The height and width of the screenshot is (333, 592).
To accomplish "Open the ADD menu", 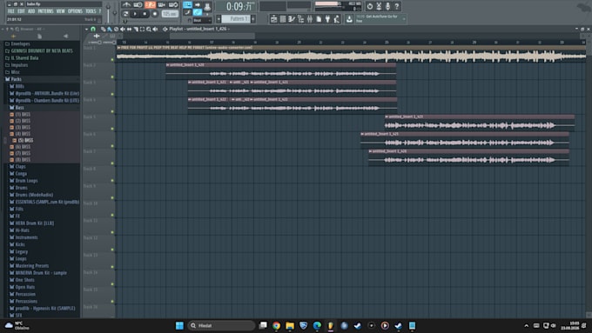I will (31, 11).
